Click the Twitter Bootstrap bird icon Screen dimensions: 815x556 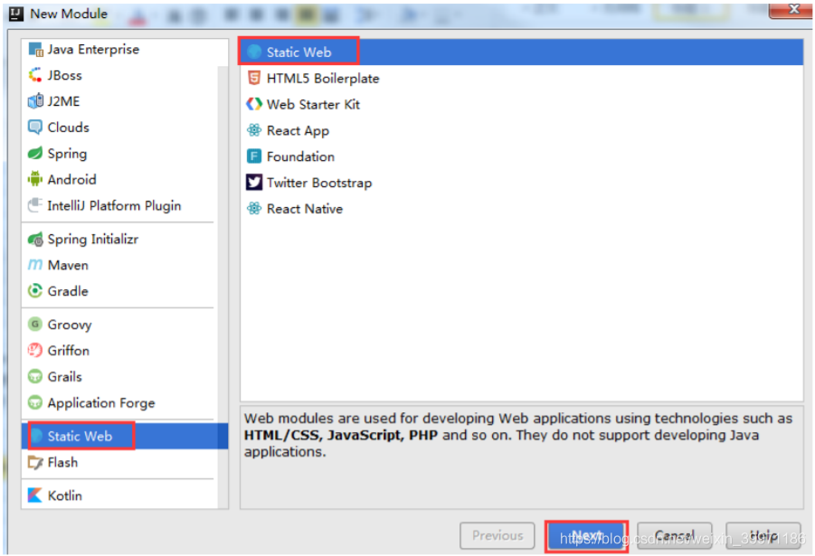(254, 183)
